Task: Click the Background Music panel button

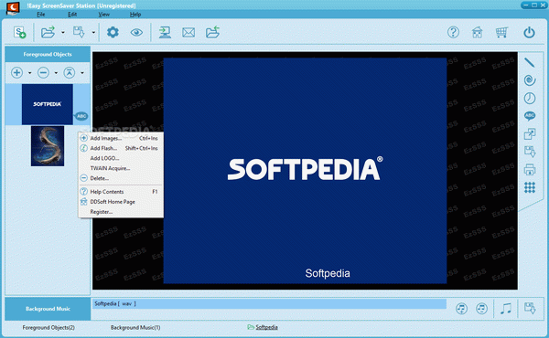Action: coord(48,309)
